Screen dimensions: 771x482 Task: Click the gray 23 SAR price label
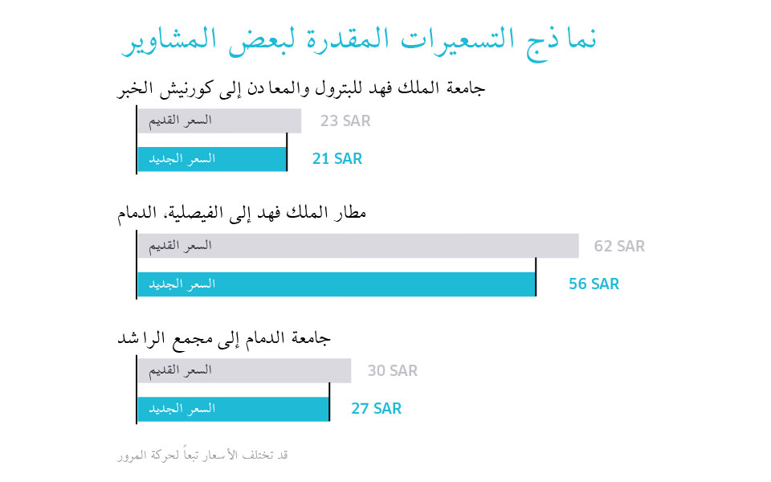[x=345, y=121]
